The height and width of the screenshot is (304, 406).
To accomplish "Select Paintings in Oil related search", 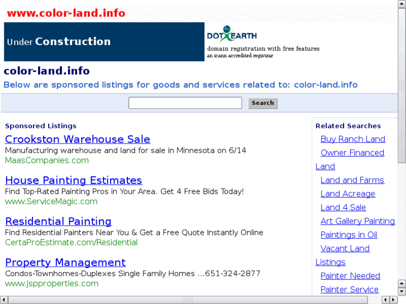I will pyautogui.click(x=349, y=235).
